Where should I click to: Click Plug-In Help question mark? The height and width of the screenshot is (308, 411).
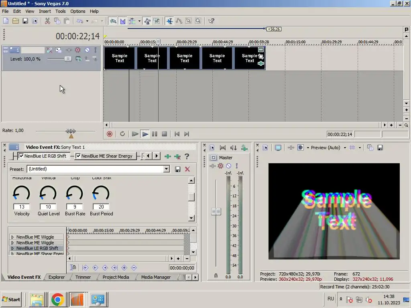pyautogui.click(x=187, y=157)
